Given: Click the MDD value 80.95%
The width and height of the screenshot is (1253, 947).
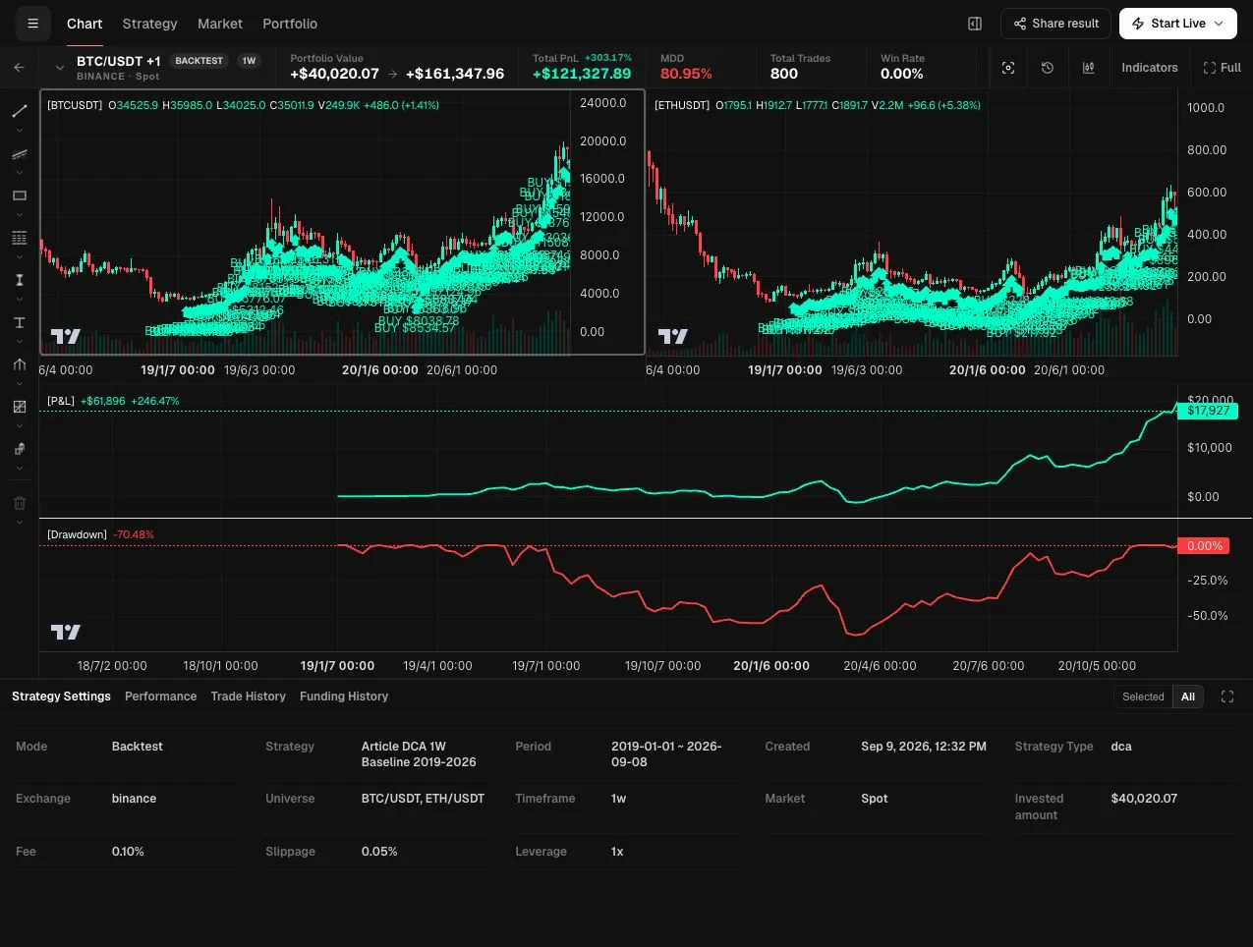Looking at the screenshot, I should (x=686, y=74).
